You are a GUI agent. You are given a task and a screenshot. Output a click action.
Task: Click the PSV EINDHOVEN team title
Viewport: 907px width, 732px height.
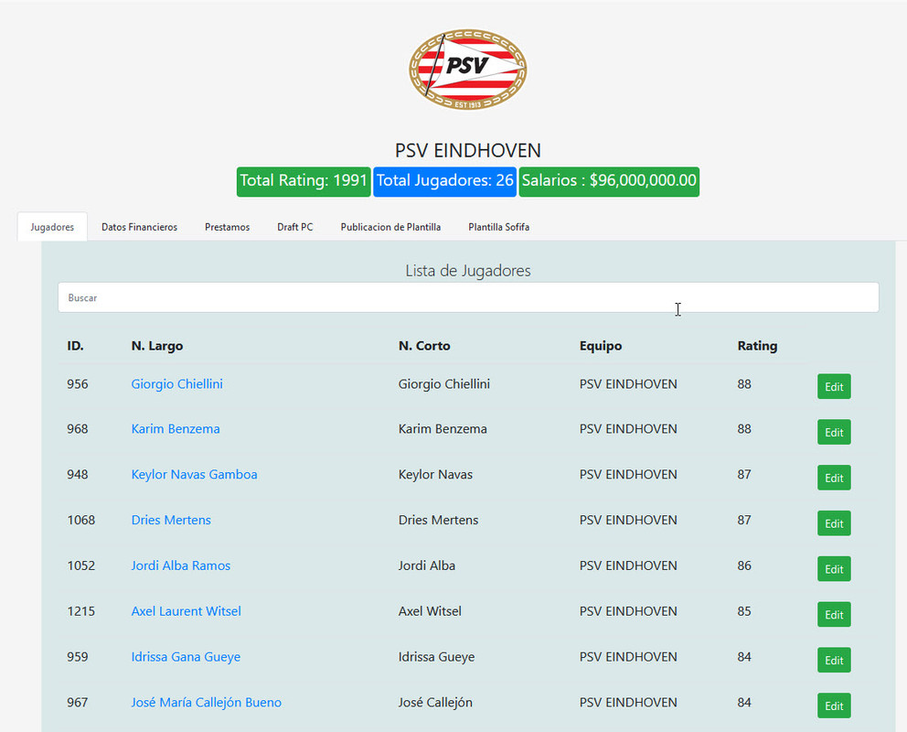467,150
